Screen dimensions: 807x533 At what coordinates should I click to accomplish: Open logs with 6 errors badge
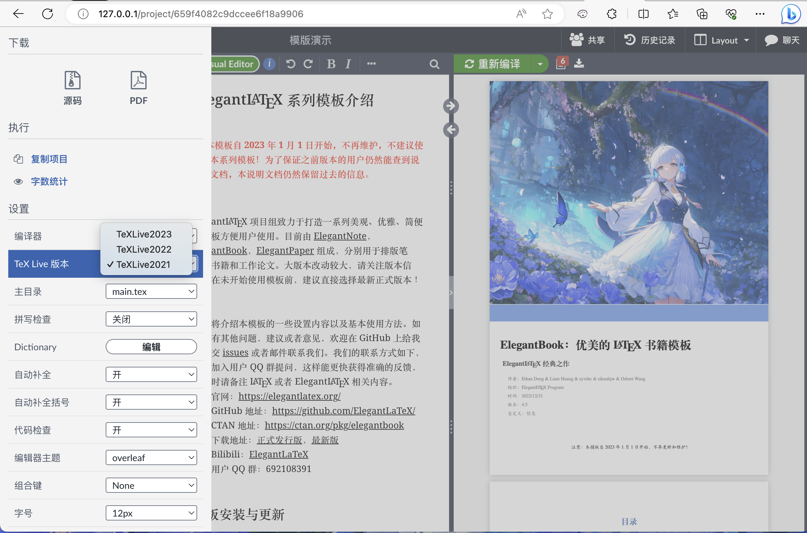click(561, 63)
